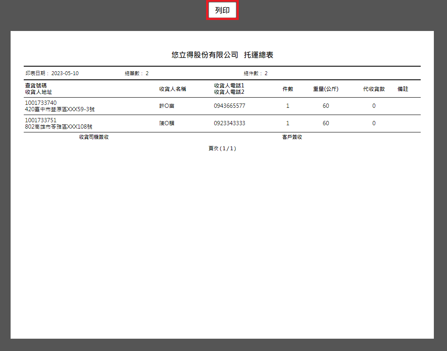This screenshot has height=351, width=447.
Task: Click the 802高雄市 recipient address
Action: (x=59, y=127)
